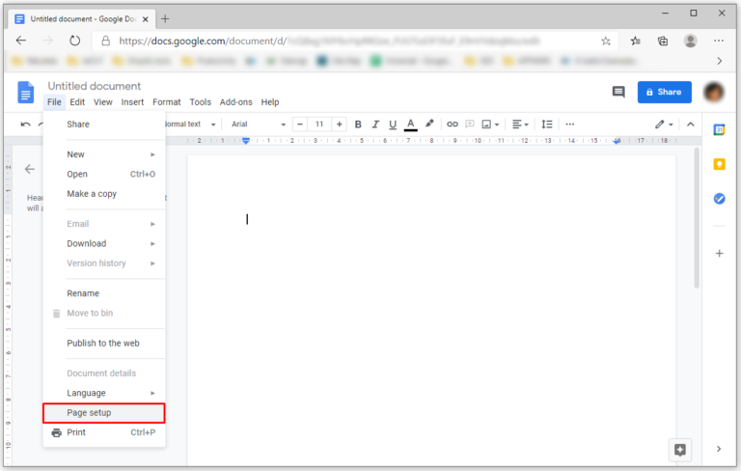
Task: Hide side panel with bottom-right chevron
Action: [718, 449]
